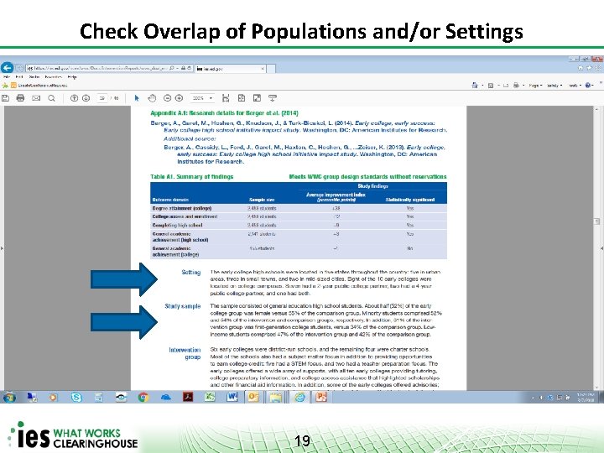Viewport: 604px width, 453px height.
Task: Open Google Chrome from the taskbar
Action: point(143,397)
